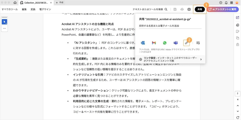Screen dimensions: 241x120
Task: Click the bold text インテリジェントな引用
Action: (88, 75)
